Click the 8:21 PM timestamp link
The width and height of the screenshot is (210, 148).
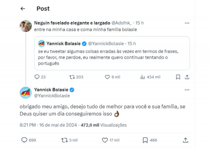[x=28, y=125]
